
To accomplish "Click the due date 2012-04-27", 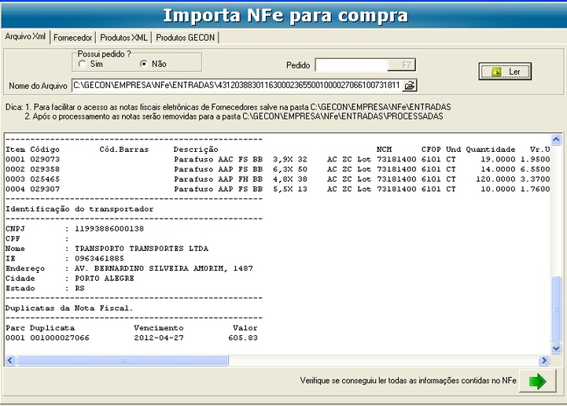I will (159, 338).
